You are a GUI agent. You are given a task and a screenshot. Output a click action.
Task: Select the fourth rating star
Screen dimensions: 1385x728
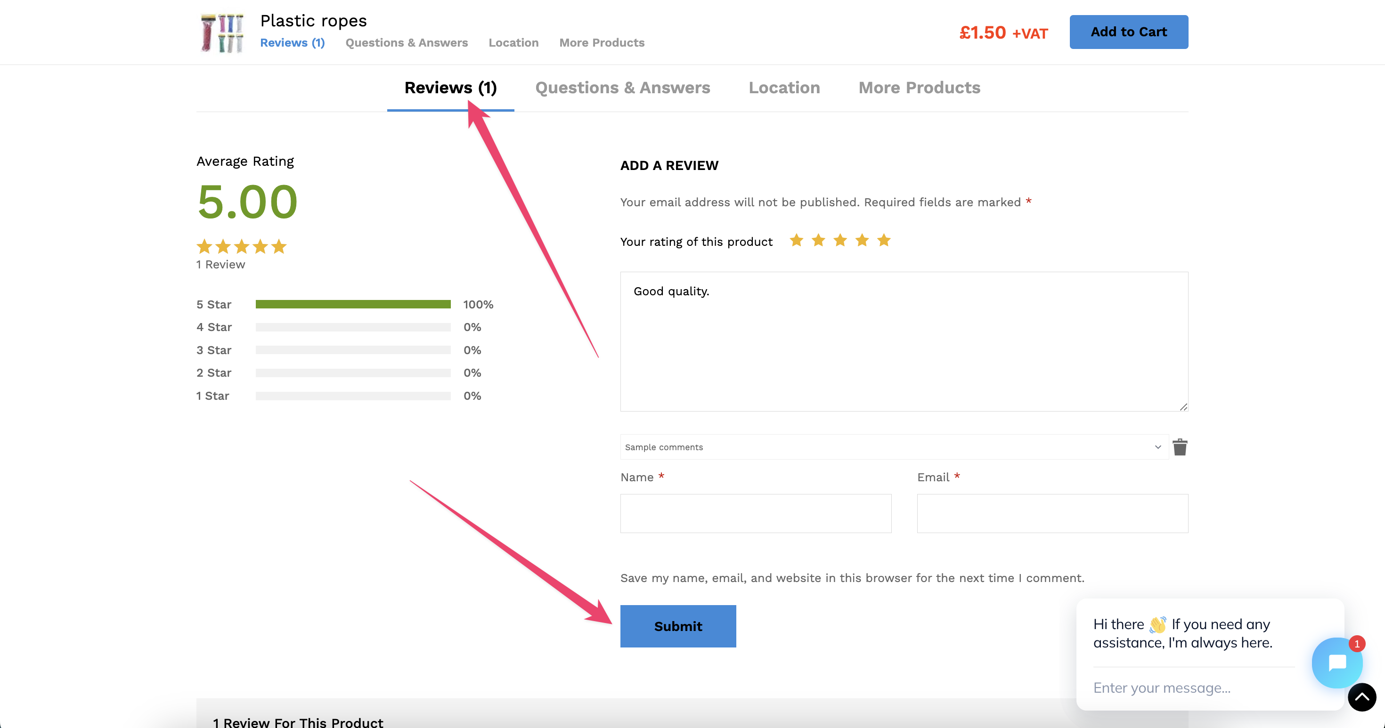click(862, 241)
